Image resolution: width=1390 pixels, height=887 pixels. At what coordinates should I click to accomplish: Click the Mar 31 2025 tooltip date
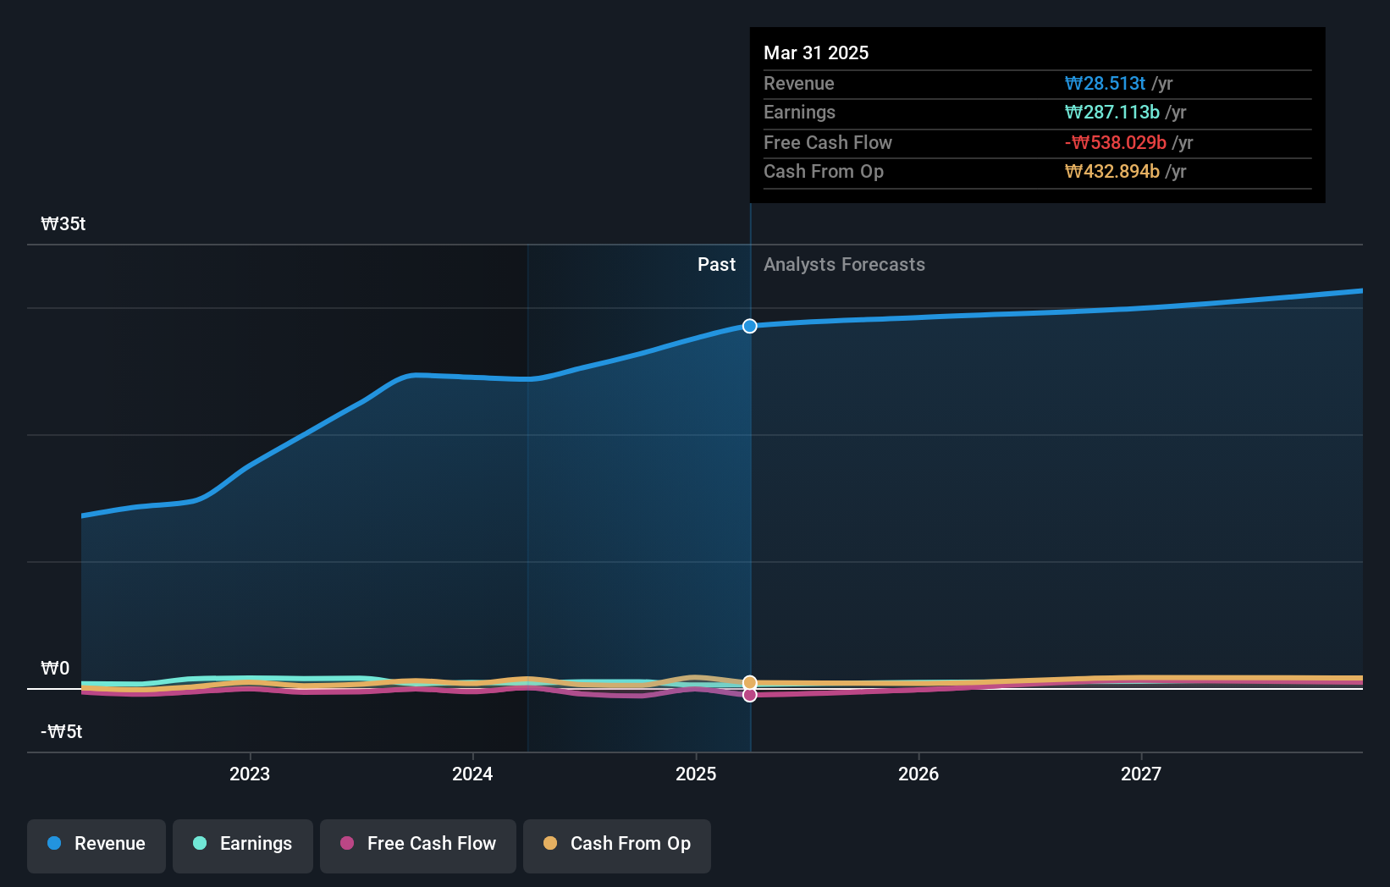point(816,52)
